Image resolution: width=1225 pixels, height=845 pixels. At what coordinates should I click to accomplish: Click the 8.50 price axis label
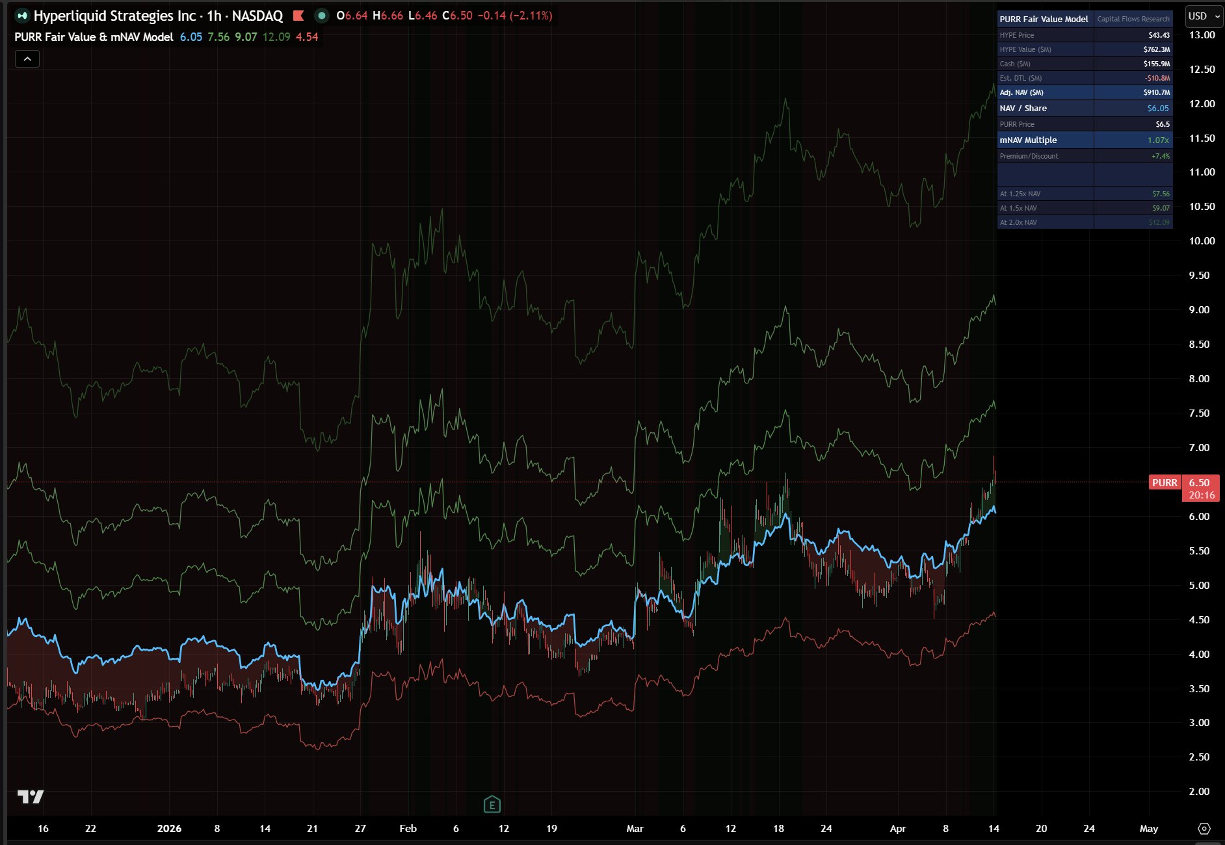1199,344
